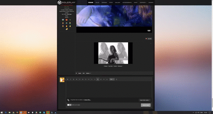
Task: Go to the Forums tab
Action: pos(91,3)
